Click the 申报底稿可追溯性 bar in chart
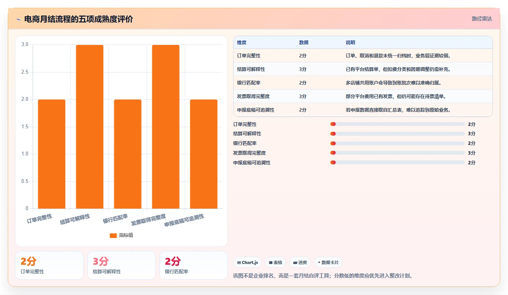 point(204,154)
